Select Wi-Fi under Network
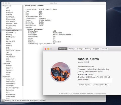 coord(8,75)
